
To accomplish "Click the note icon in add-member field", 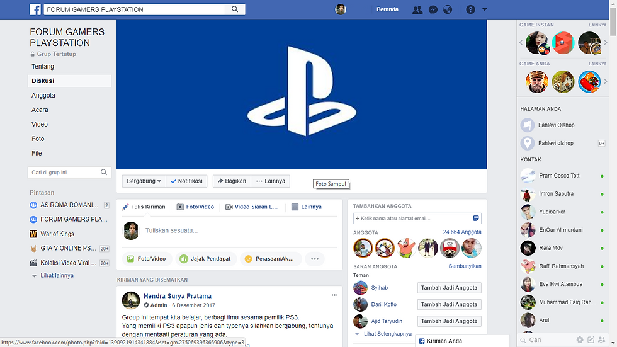I will (x=476, y=219).
